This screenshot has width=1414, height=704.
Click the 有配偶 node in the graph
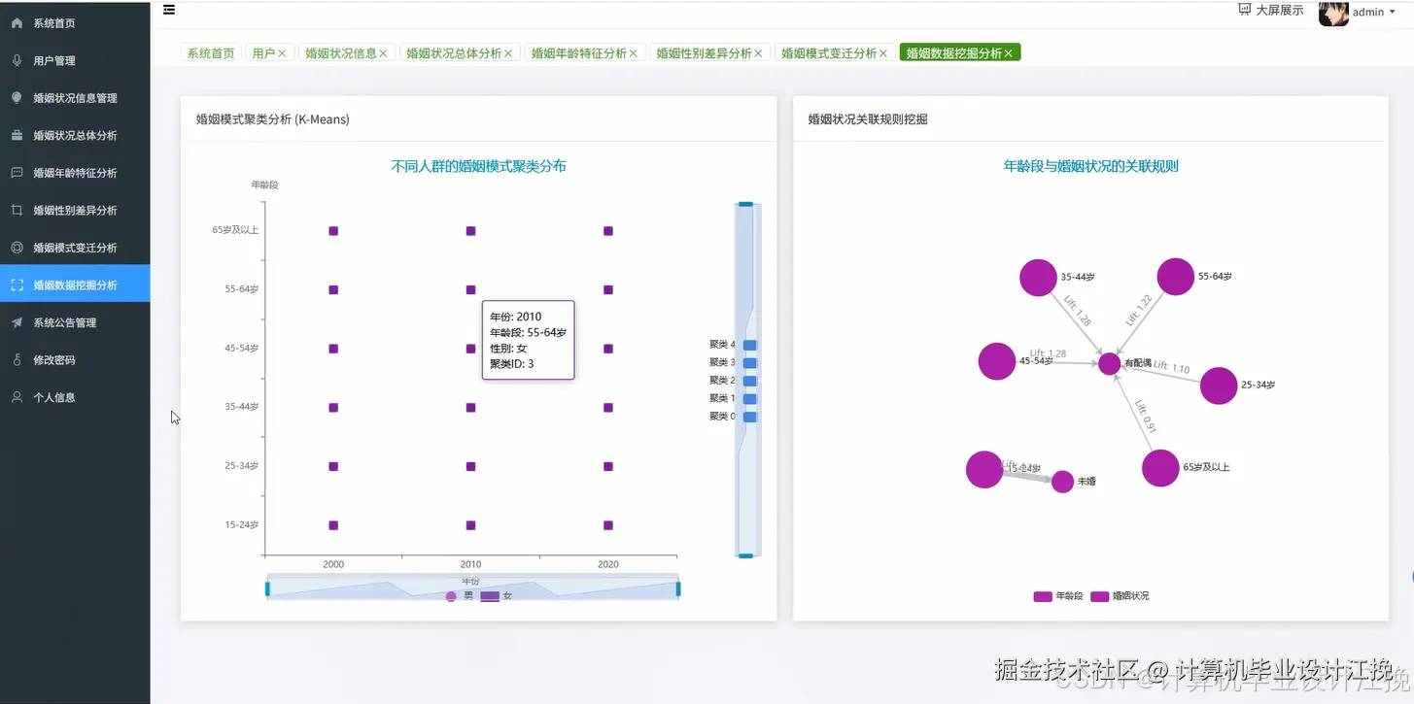click(x=1109, y=364)
